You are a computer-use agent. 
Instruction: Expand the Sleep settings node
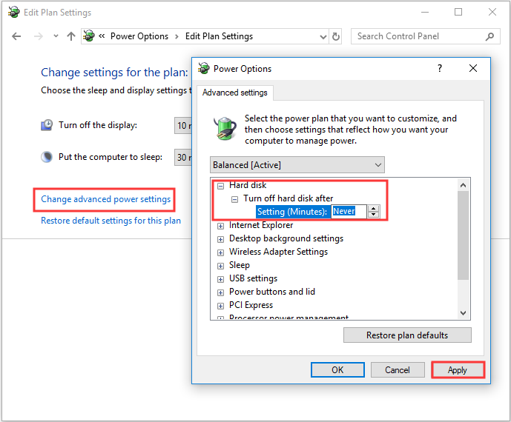coord(220,265)
